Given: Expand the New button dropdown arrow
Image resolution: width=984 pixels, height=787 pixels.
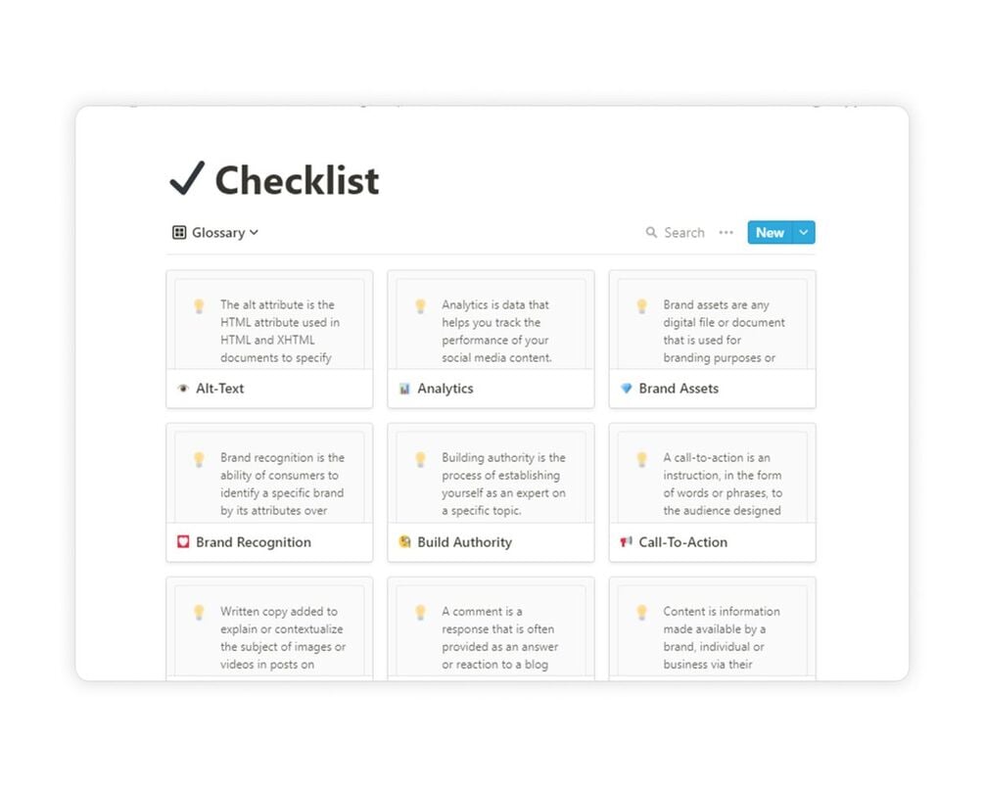Looking at the screenshot, I should click(x=804, y=233).
